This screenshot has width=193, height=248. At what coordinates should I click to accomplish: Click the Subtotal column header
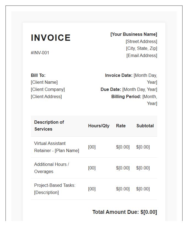tap(145, 126)
